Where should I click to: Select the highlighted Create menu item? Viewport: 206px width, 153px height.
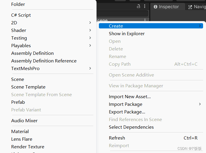coord(151,26)
